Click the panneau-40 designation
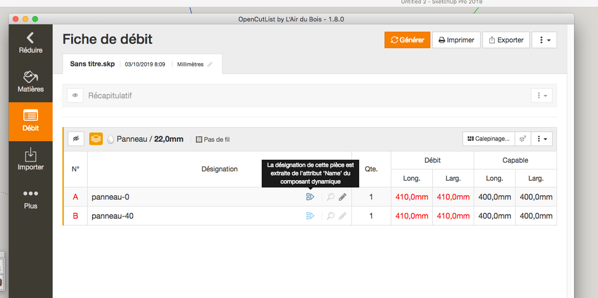Viewport: 598px width, 298px height. pos(113,216)
